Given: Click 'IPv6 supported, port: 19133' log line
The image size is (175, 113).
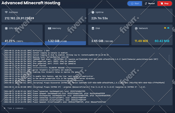Looking at the screenshot, I should click(x=40, y=63).
